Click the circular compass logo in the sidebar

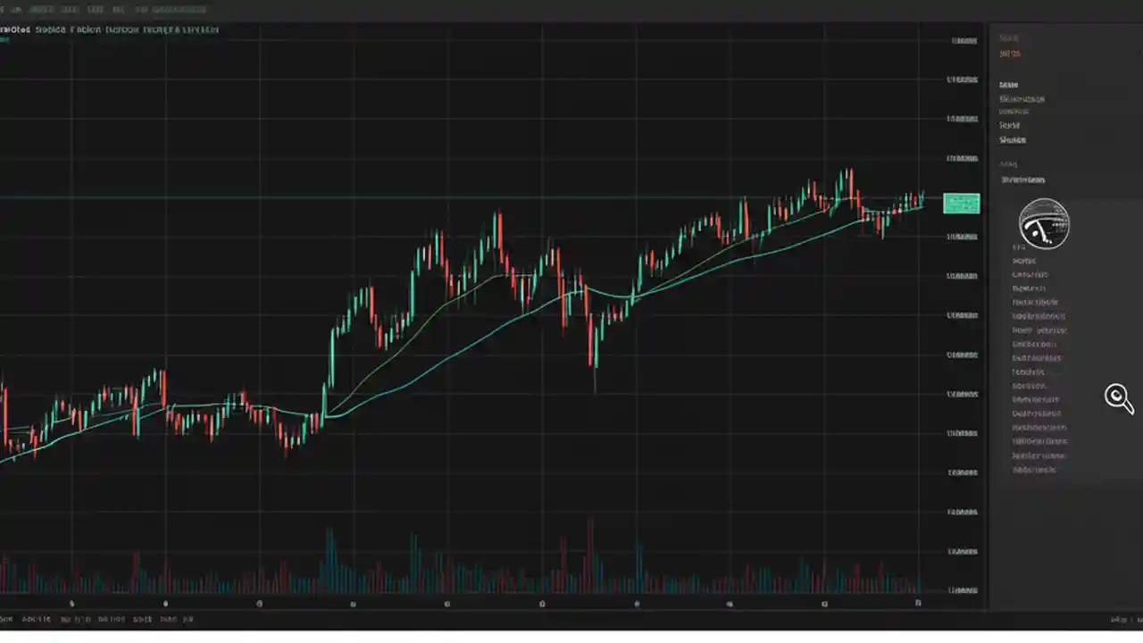[x=1043, y=224]
